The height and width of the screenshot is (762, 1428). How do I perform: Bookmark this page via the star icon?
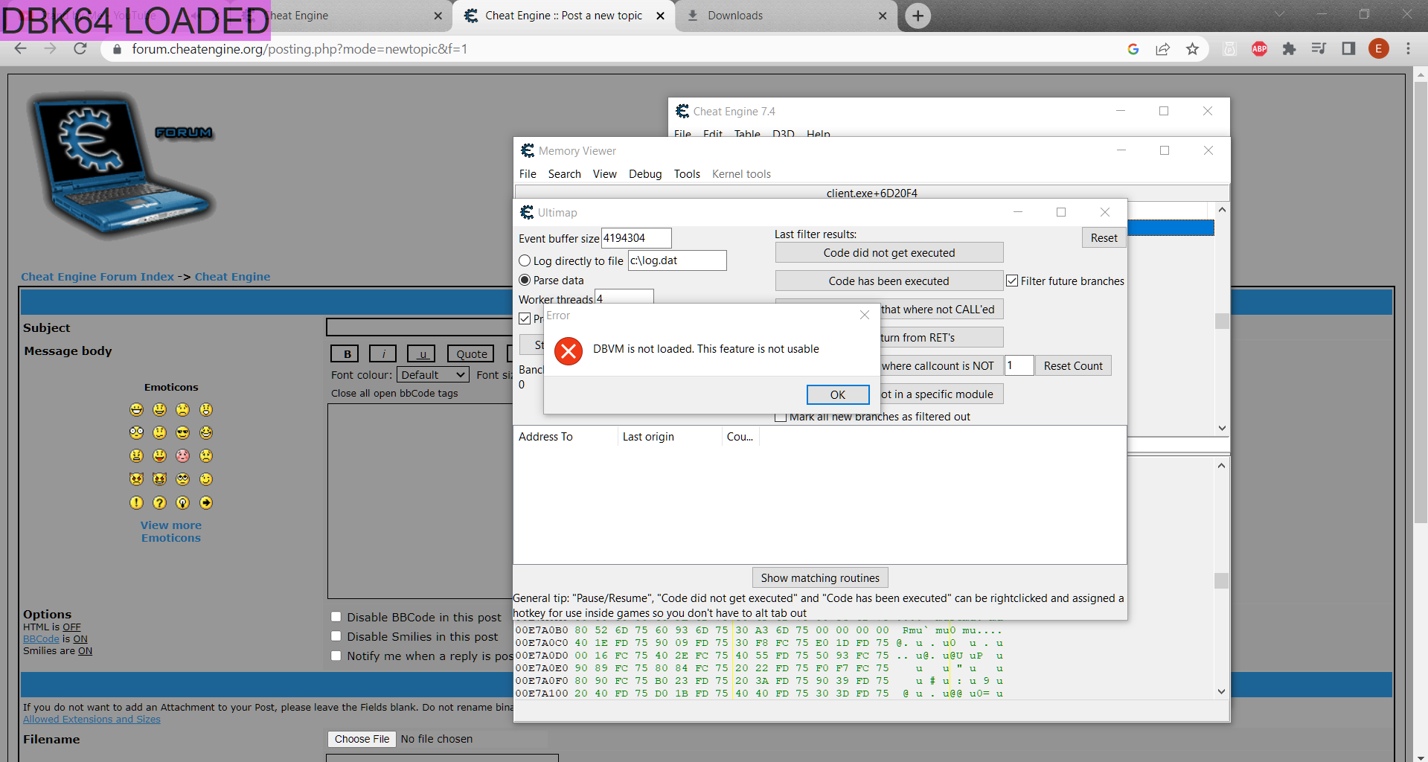pos(1193,48)
